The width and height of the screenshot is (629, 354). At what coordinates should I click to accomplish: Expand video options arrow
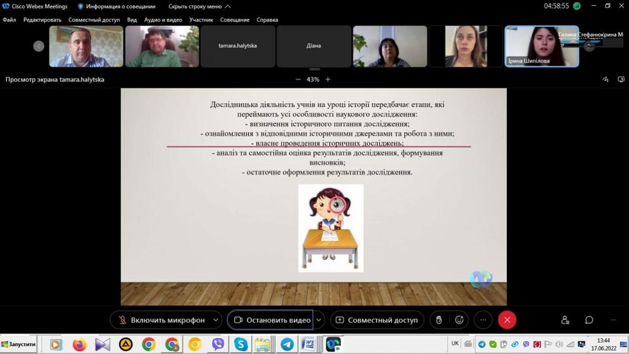click(x=319, y=320)
